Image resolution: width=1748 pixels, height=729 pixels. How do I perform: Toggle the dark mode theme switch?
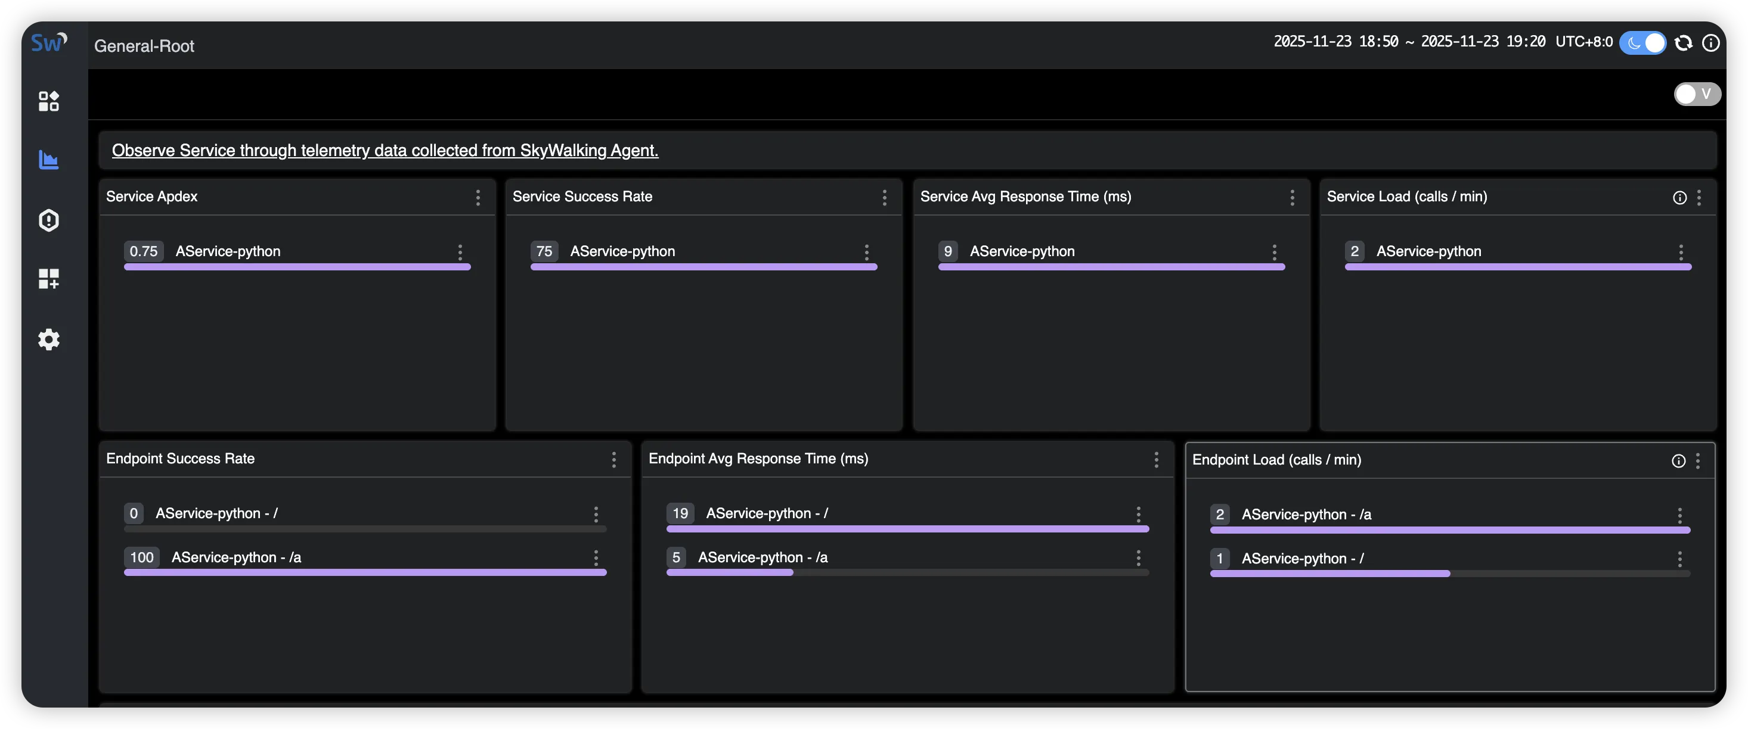[1642, 43]
